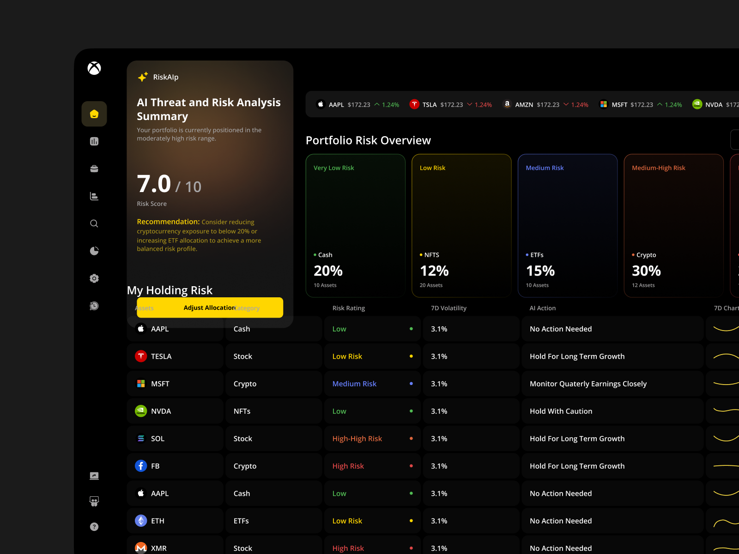The image size is (739, 554).
Task: Switch to the Category tab in My Holding Risk
Action: (x=247, y=307)
